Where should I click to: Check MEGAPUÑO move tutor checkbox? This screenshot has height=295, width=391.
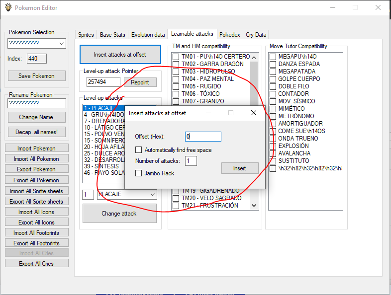coord(273,57)
